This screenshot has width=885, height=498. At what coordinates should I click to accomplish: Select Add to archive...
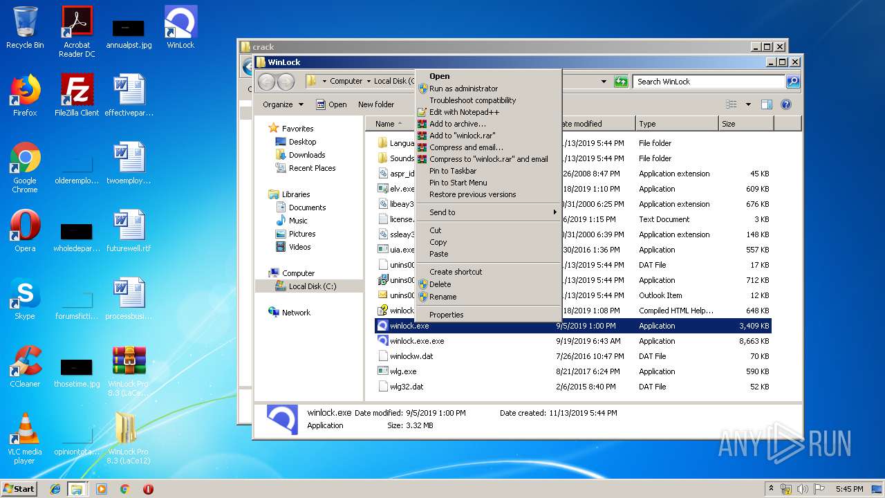tap(488, 124)
